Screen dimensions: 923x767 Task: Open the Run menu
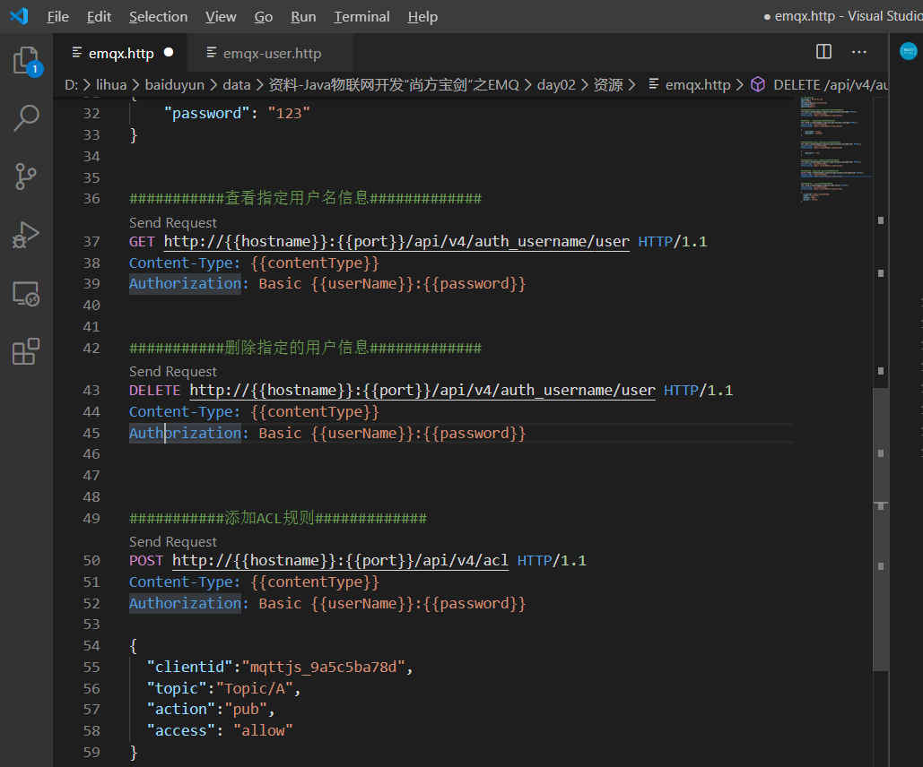click(x=303, y=16)
